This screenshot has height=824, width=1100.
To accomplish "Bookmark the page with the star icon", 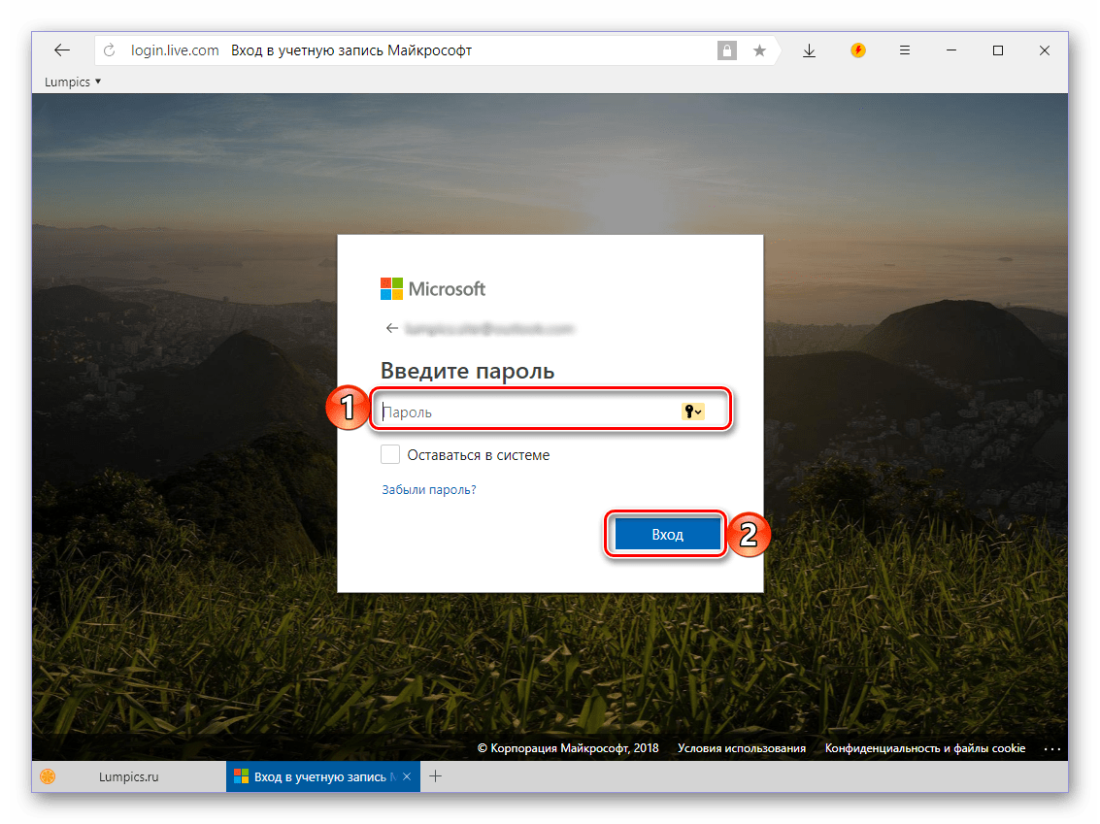I will 759,50.
